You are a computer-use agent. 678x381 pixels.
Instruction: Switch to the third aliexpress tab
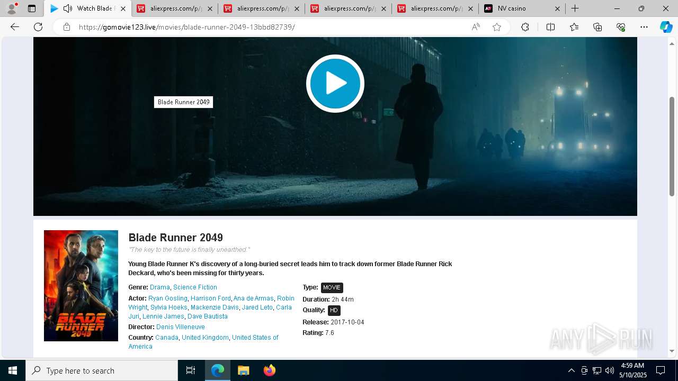[x=349, y=8]
